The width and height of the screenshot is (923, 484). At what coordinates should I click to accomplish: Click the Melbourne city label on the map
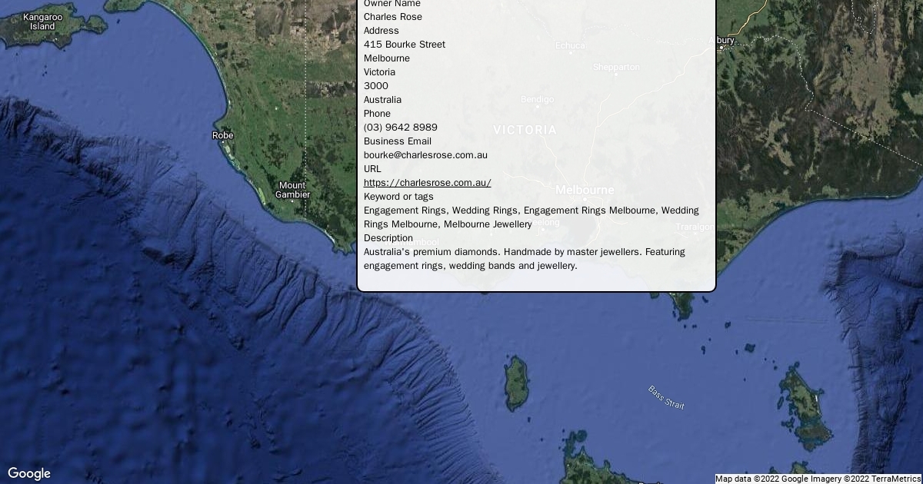[x=585, y=190]
